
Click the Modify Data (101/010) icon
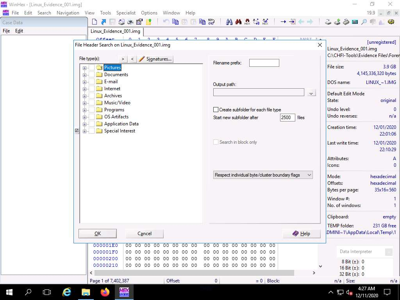pos(211,22)
